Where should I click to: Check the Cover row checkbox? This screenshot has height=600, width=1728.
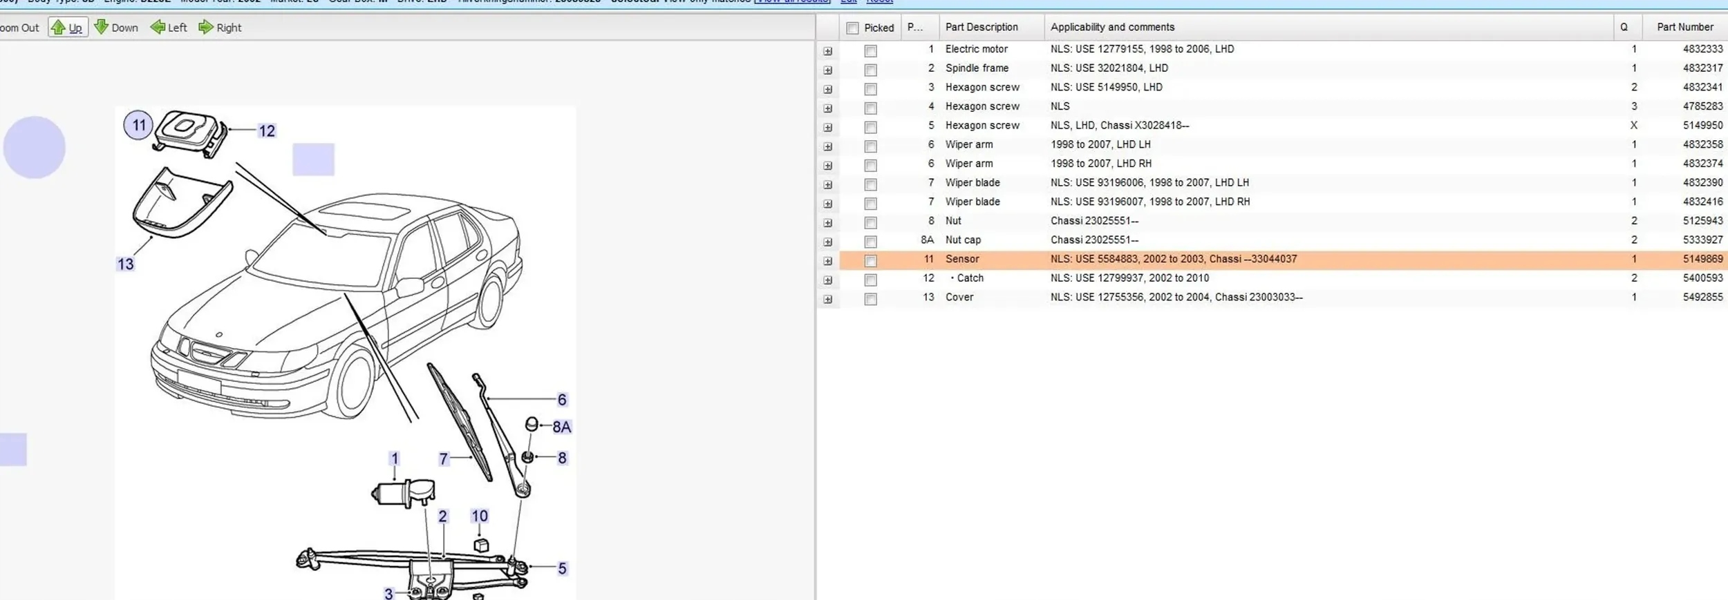(870, 300)
